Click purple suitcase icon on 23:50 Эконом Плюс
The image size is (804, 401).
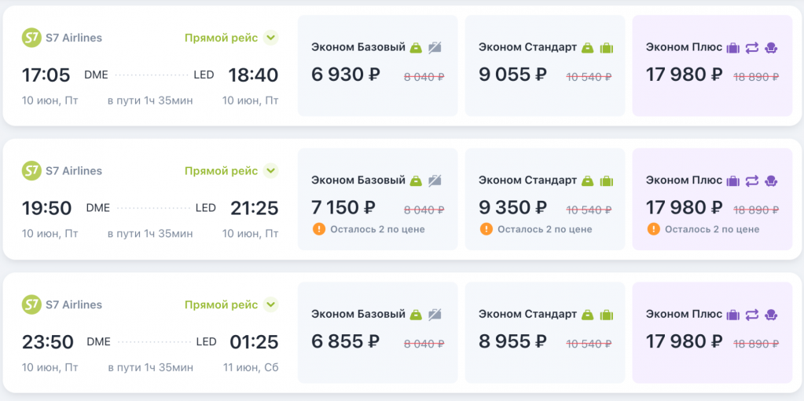[x=733, y=314]
